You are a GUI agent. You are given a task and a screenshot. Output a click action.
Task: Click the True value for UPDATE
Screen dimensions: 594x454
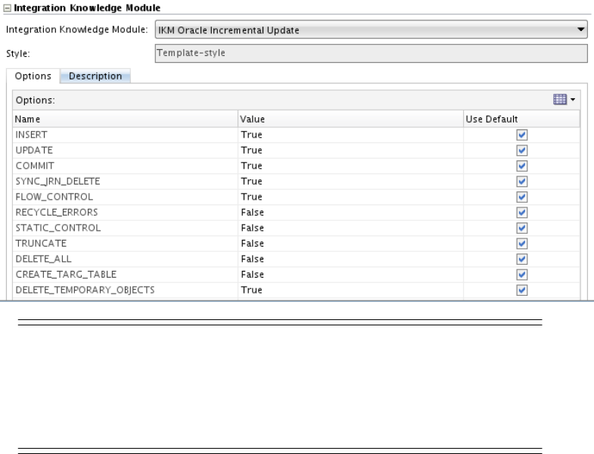click(251, 151)
